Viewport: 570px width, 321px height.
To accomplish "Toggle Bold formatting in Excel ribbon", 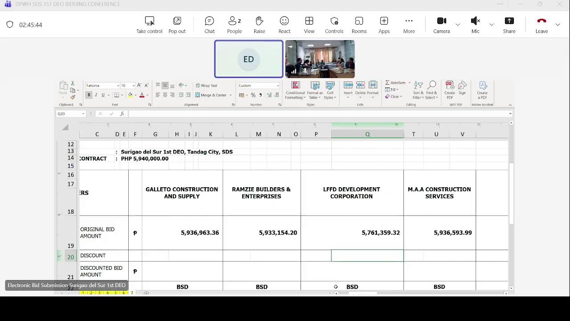I will (x=89, y=95).
